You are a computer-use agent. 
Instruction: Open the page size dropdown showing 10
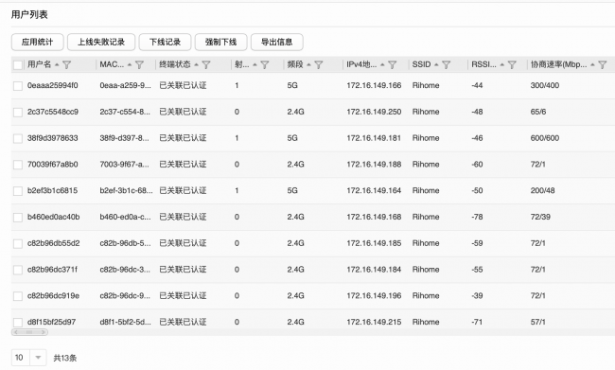point(29,358)
